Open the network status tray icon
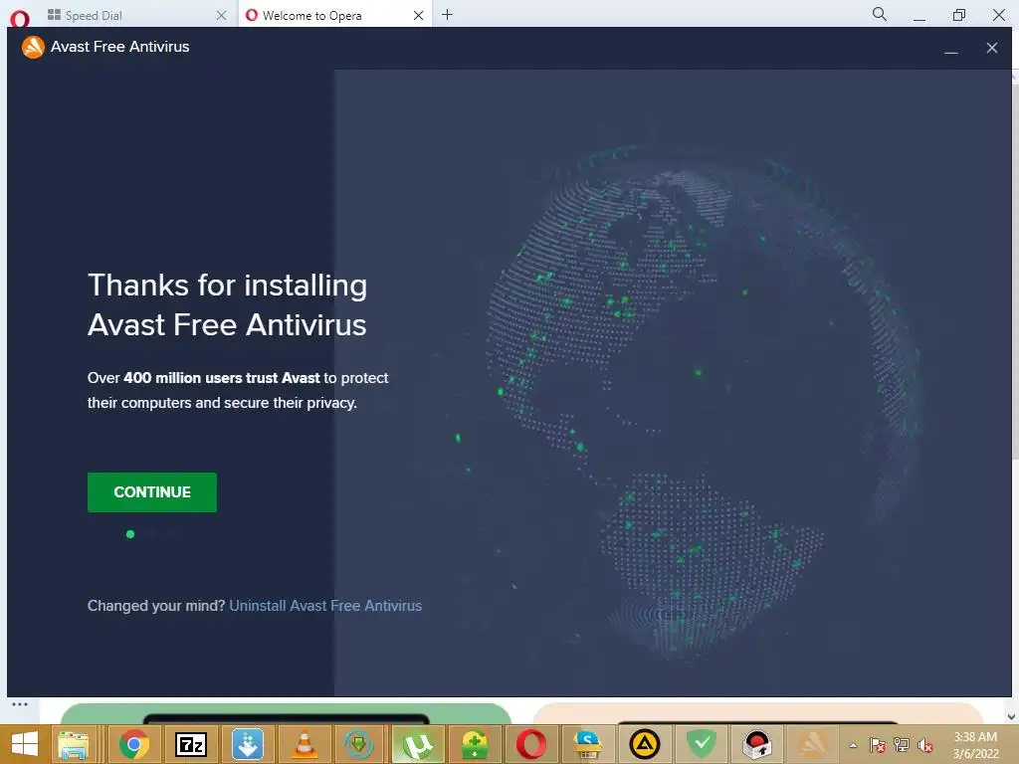This screenshot has height=764, width=1019. (902, 745)
